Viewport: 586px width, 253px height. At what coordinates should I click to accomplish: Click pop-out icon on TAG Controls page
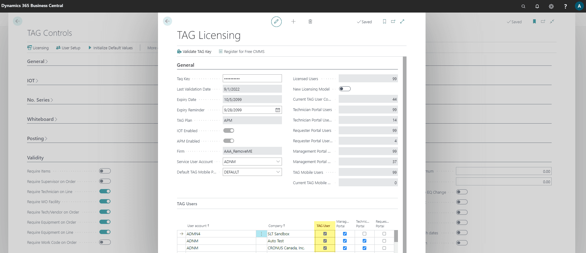pos(543,21)
